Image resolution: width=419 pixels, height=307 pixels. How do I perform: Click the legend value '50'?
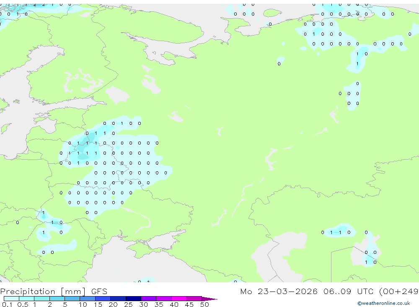click(x=204, y=304)
